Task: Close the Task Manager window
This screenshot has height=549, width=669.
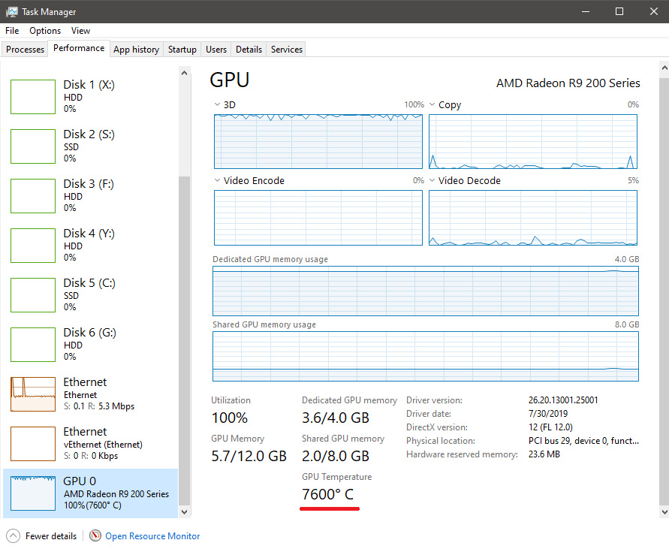Action: pyautogui.click(x=654, y=11)
